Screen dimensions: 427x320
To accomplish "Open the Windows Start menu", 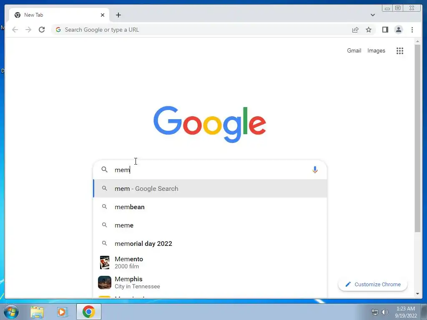I will point(11,312).
